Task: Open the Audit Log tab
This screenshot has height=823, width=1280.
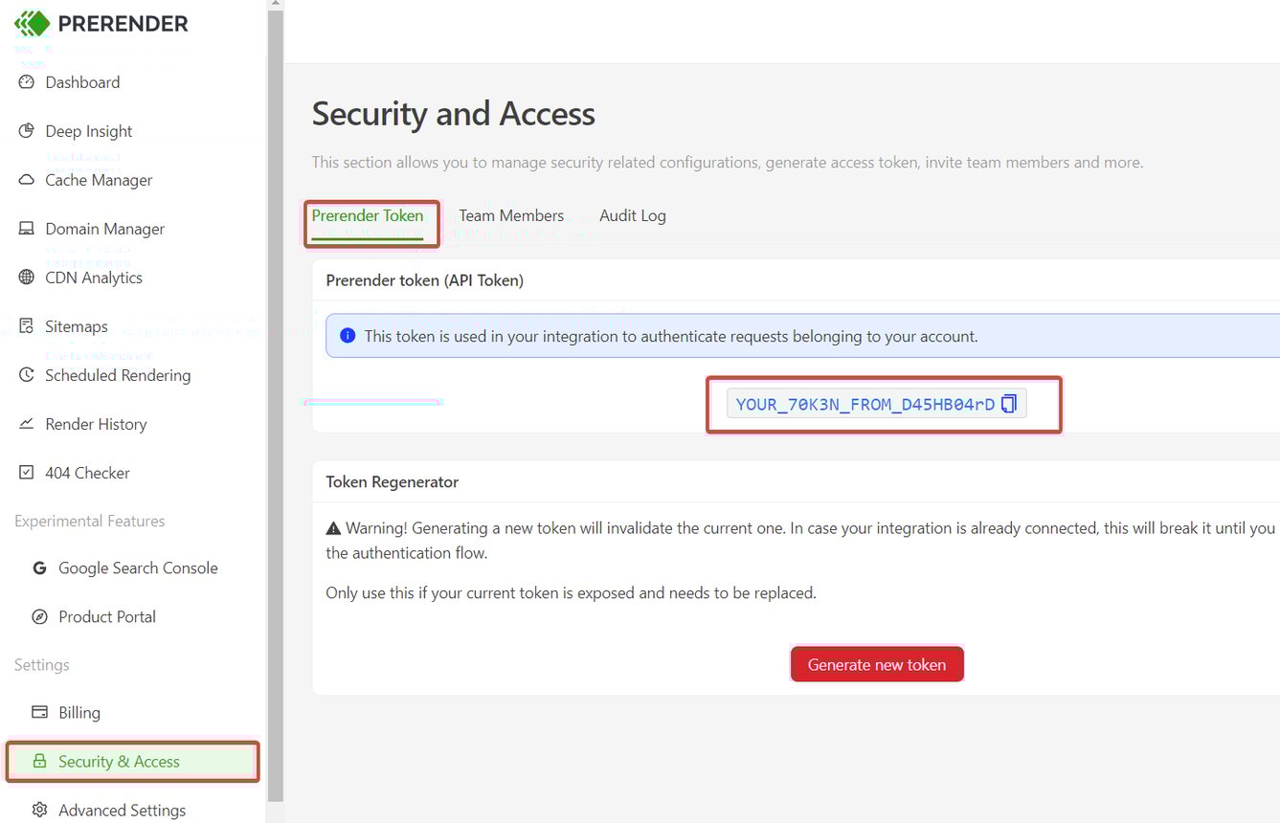Action: [x=632, y=215]
